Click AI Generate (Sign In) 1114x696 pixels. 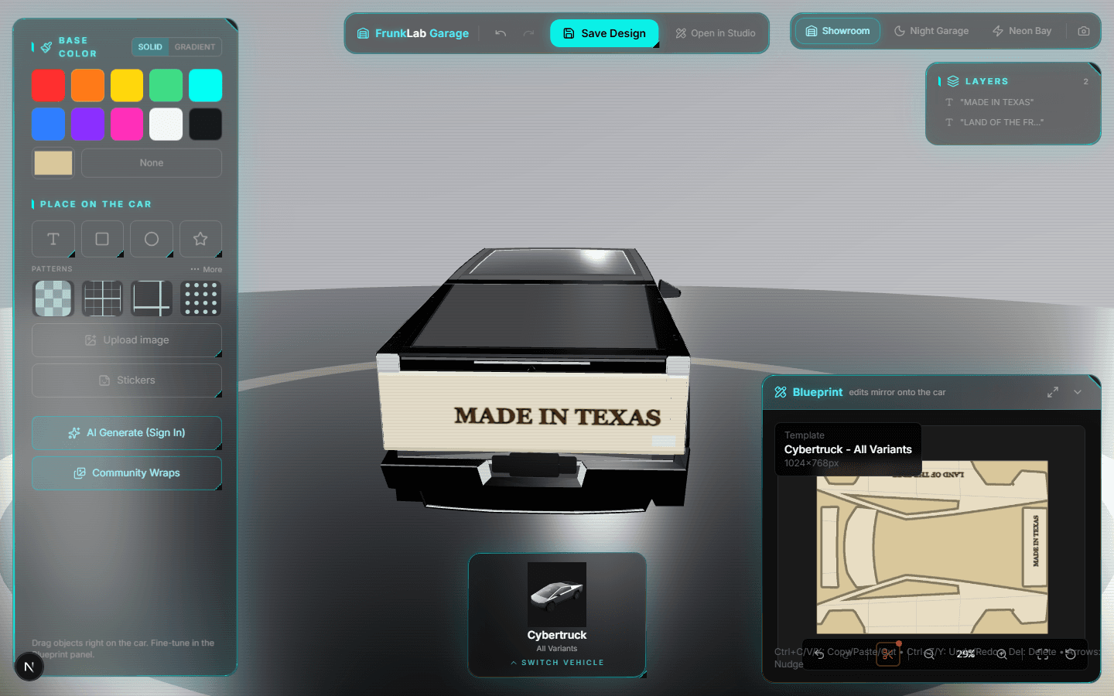[x=127, y=433]
